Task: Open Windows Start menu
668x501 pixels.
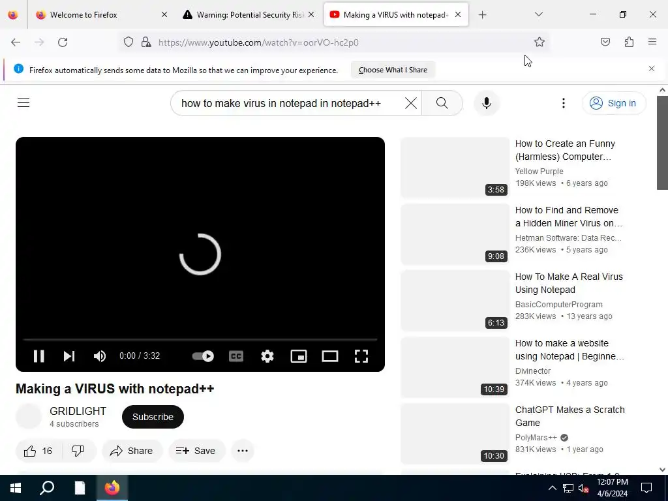Action: (x=16, y=488)
